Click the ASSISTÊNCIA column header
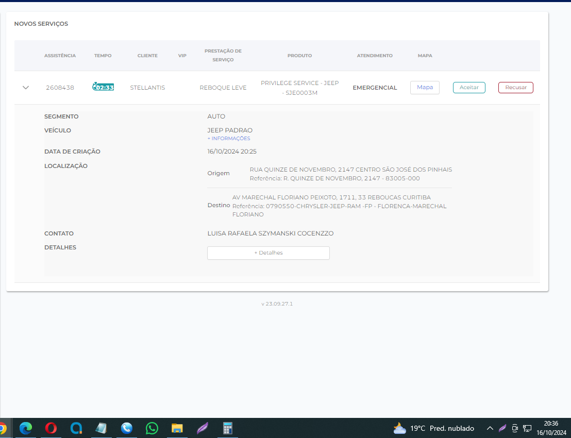The width and height of the screenshot is (571, 438). [60, 56]
